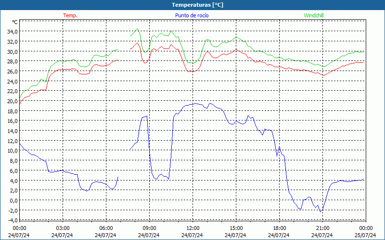Image resolution: width=385 pixels, height=240 pixels.
Task: Click the 24,0 y-axis value
Action: (13, 81)
